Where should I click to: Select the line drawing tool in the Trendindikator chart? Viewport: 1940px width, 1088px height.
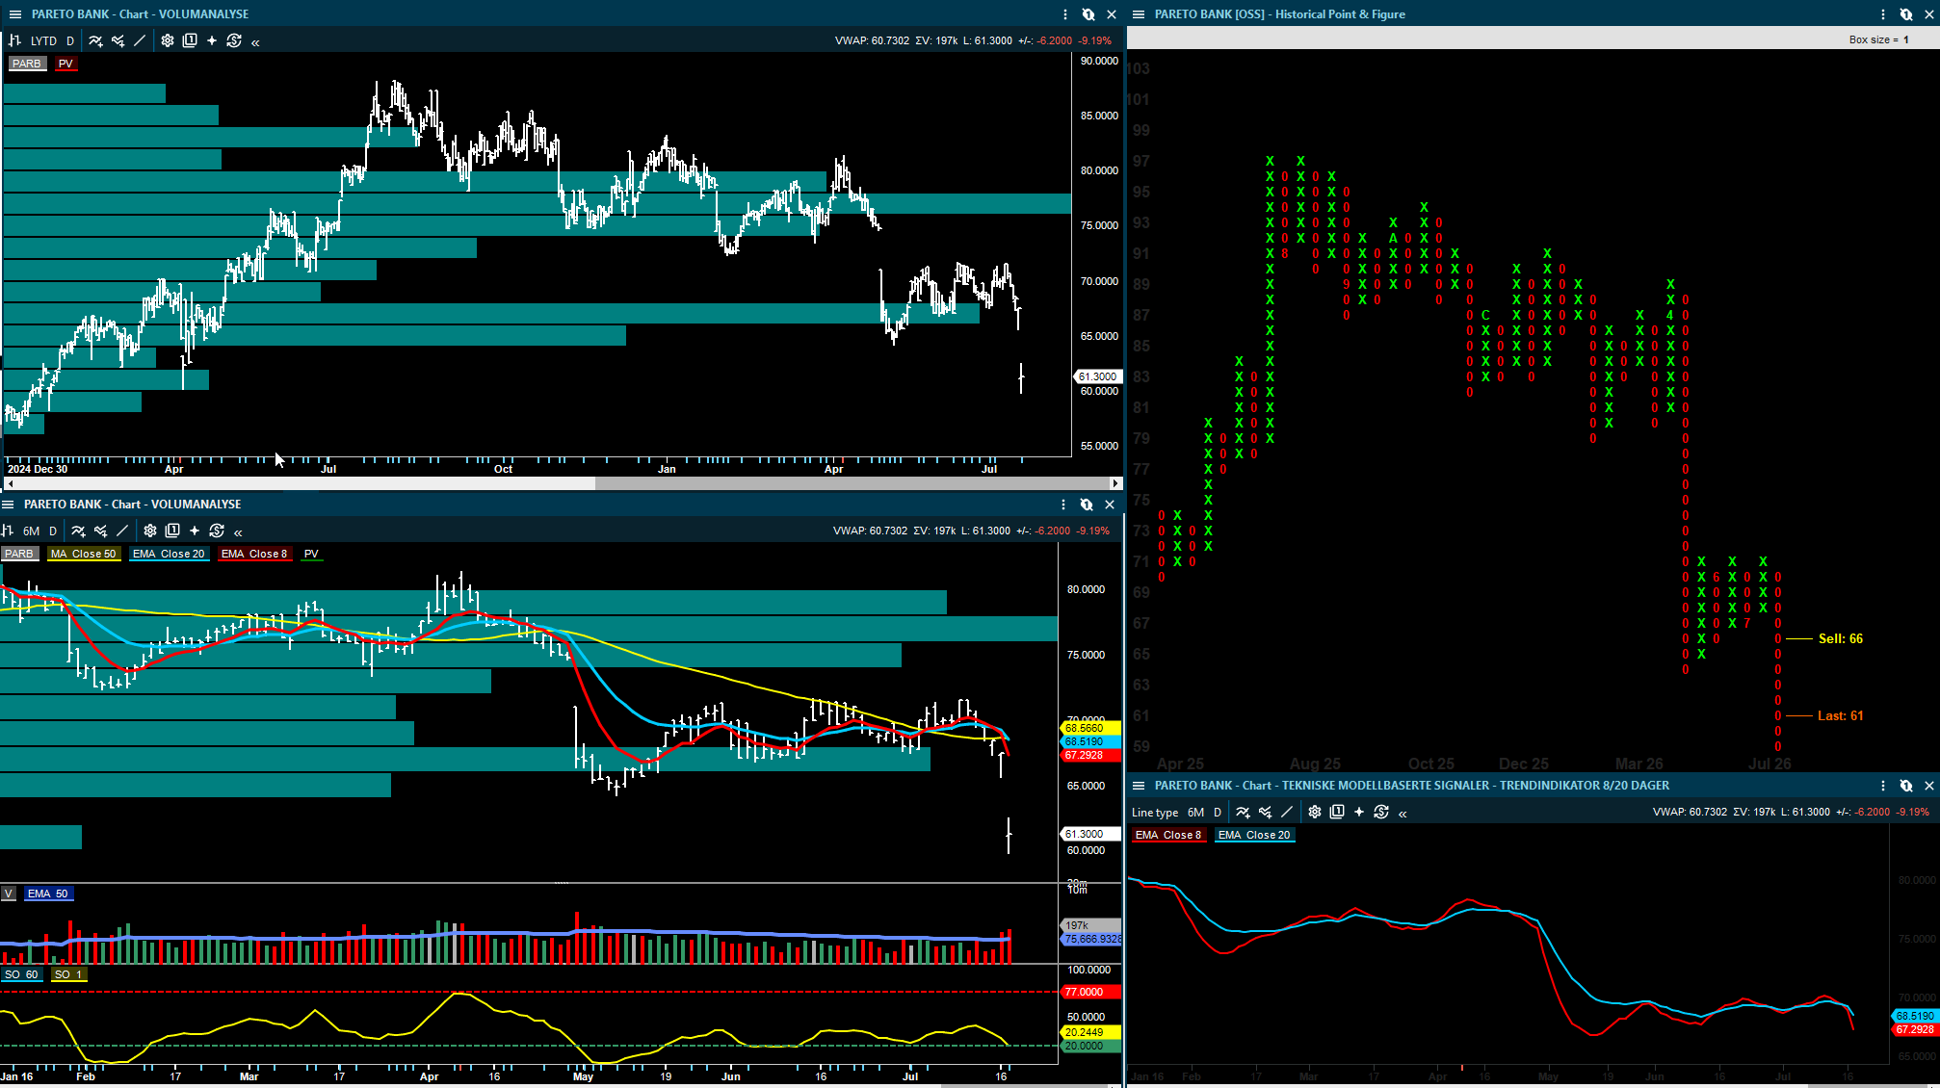1287,812
